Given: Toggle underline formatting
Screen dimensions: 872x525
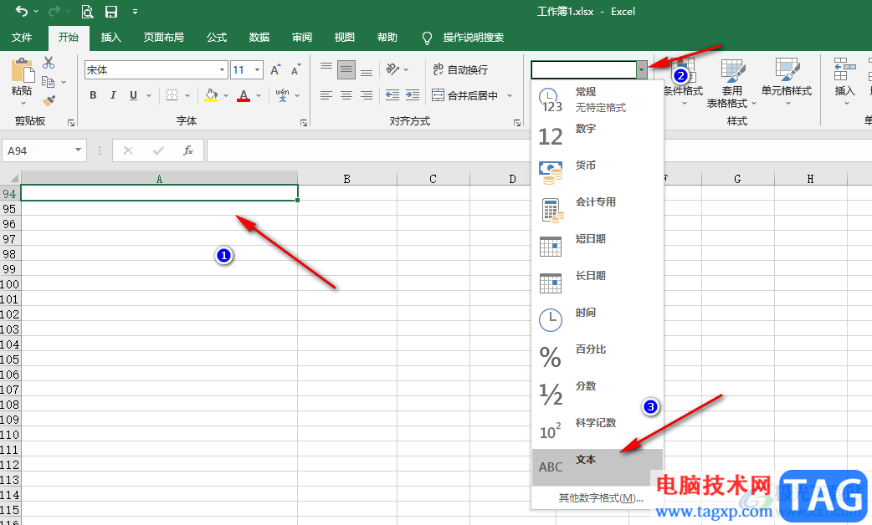Looking at the screenshot, I should (x=133, y=95).
